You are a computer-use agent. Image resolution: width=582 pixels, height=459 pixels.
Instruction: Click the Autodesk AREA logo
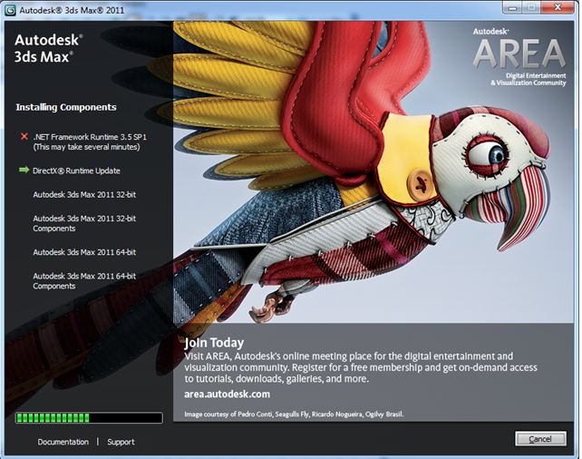pos(519,57)
